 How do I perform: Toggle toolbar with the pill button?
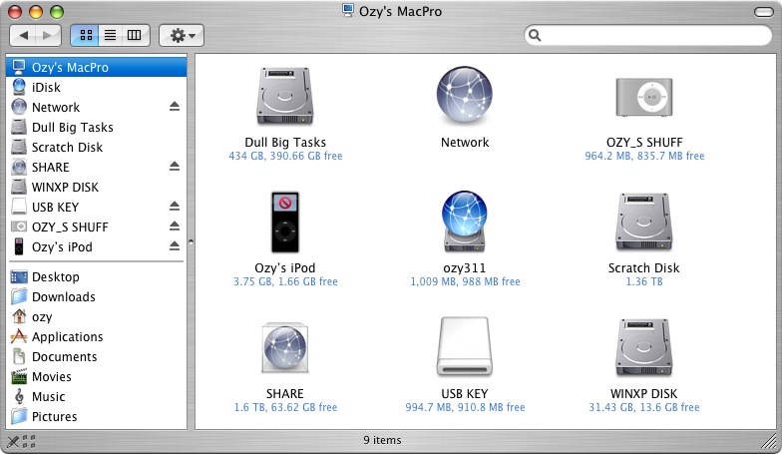click(x=764, y=12)
